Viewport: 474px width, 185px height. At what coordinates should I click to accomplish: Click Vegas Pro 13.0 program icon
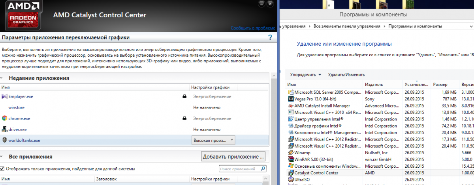click(x=291, y=99)
